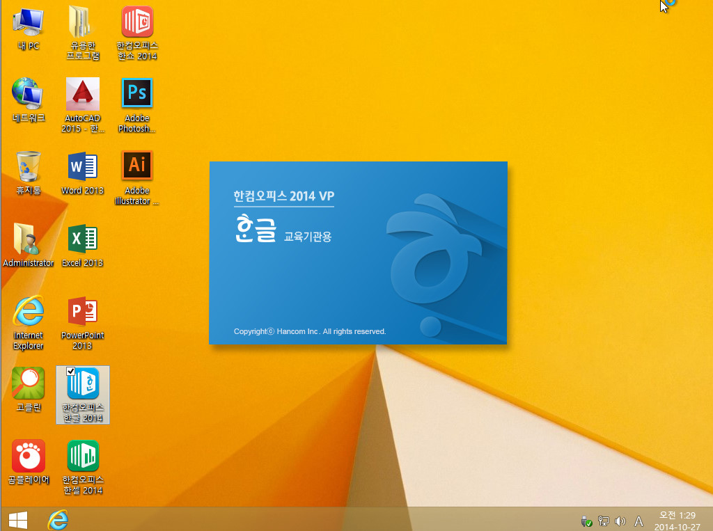The width and height of the screenshot is (713, 531).
Task: Click the Safely Remove Hardware tray icon
Action: point(586,521)
